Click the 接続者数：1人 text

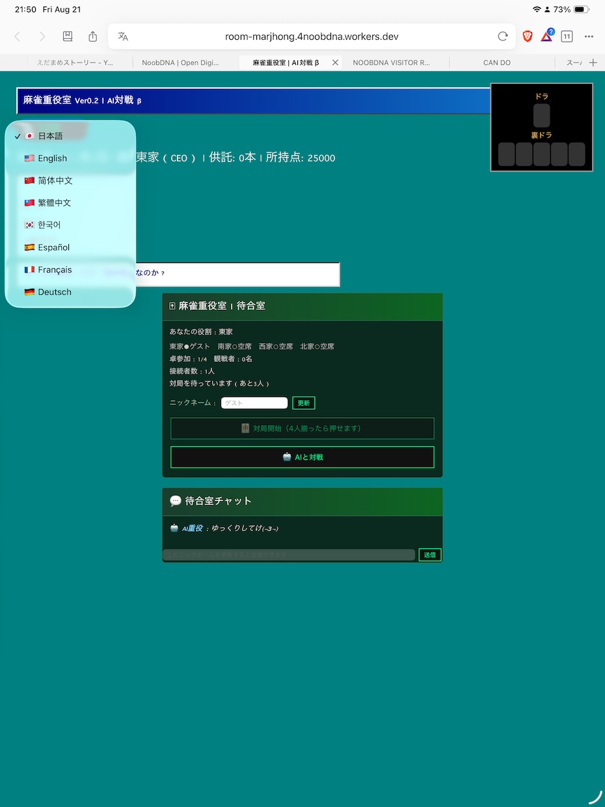(192, 371)
